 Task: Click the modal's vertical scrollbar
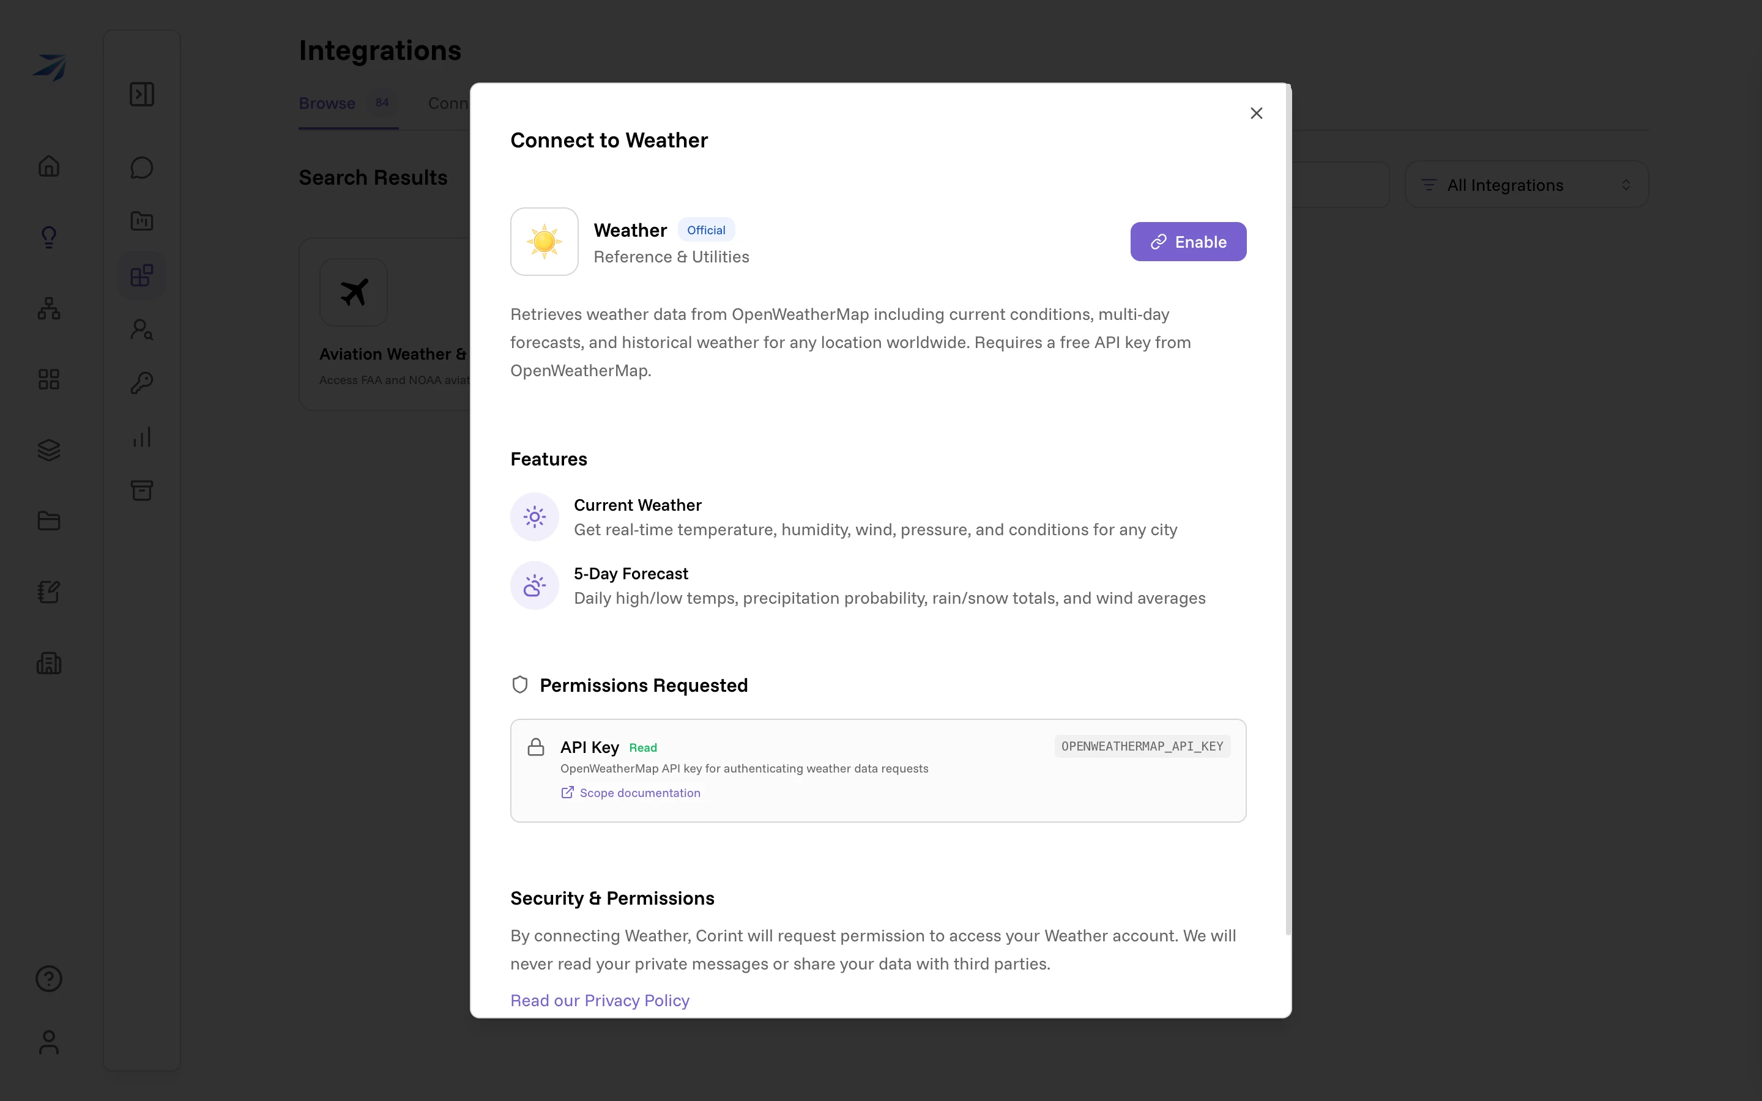pyautogui.click(x=1288, y=510)
